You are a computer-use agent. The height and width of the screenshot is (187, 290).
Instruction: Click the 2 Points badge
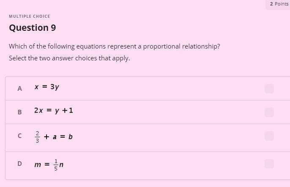(x=279, y=4)
